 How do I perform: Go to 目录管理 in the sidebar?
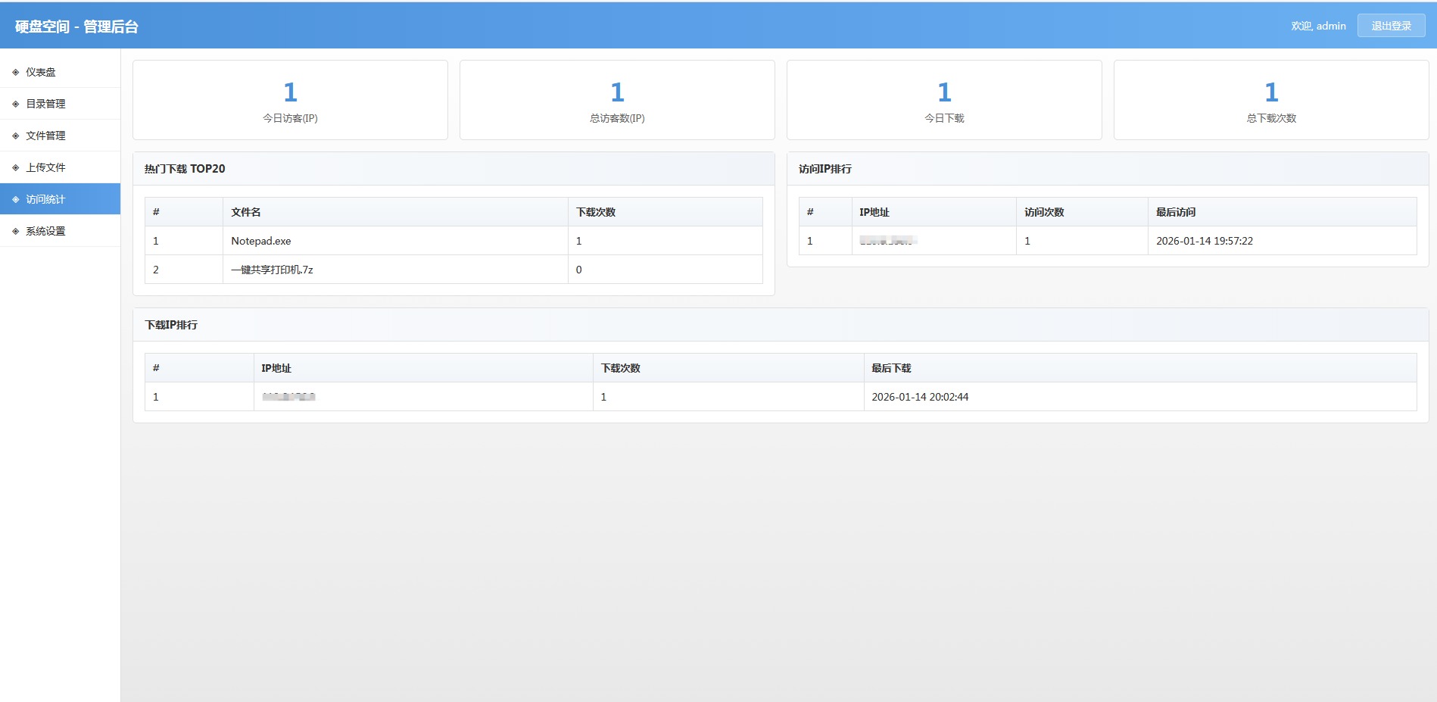point(45,105)
